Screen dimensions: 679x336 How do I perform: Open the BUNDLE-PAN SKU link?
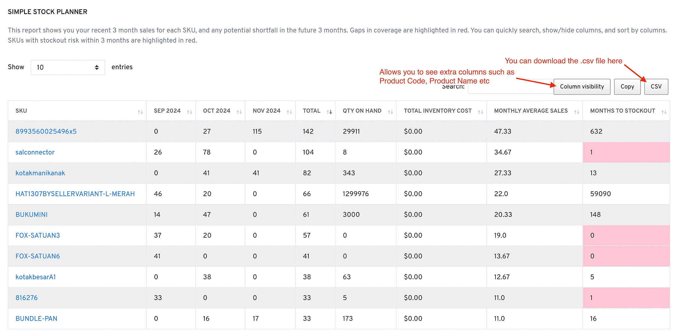(x=36, y=319)
